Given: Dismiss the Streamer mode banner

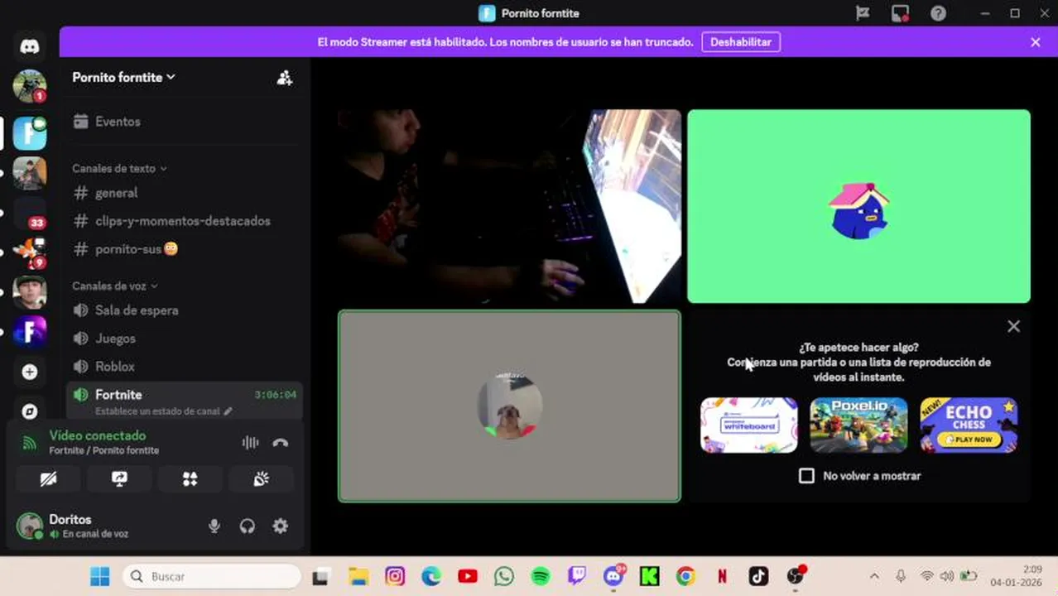Looking at the screenshot, I should click(1035, 42).
